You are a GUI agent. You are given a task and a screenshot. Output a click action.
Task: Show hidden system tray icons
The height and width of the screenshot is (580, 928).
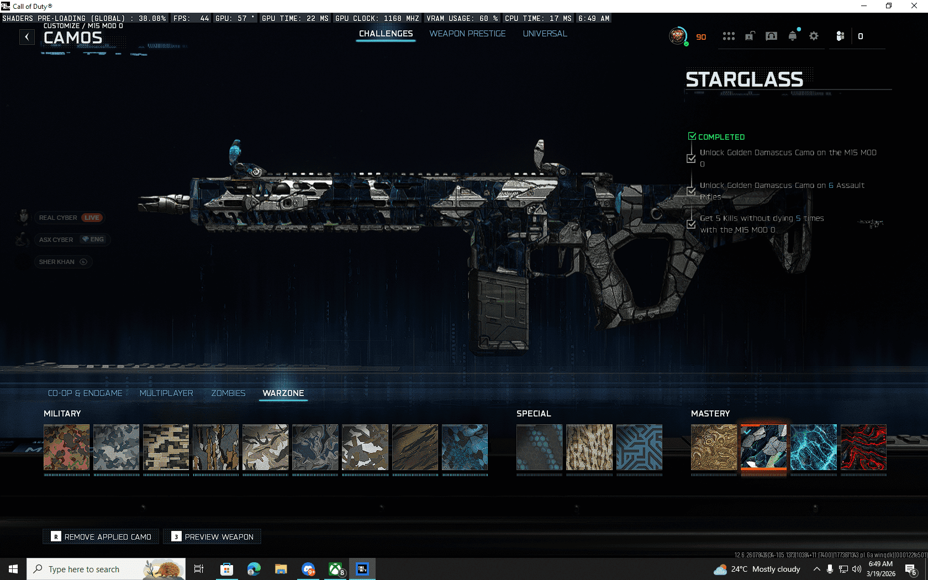[x=816, y=569]
